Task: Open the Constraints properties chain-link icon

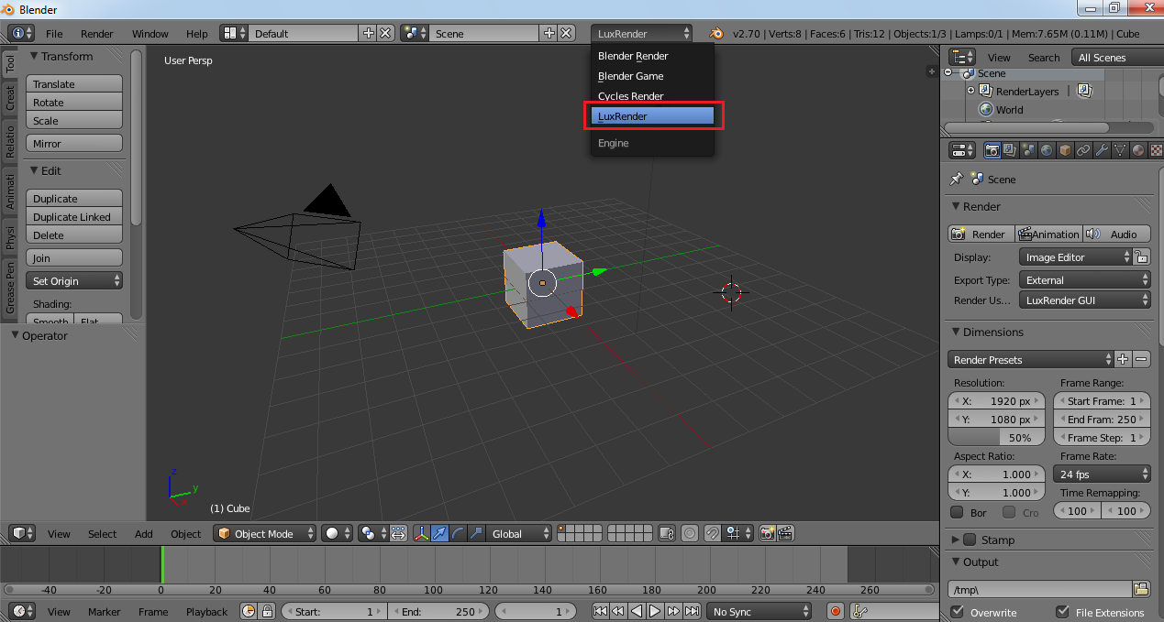Action: (x=1083, y=150)
